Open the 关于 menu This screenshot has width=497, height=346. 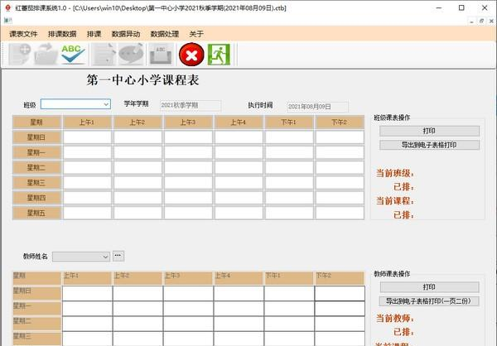tap(196, 34)
